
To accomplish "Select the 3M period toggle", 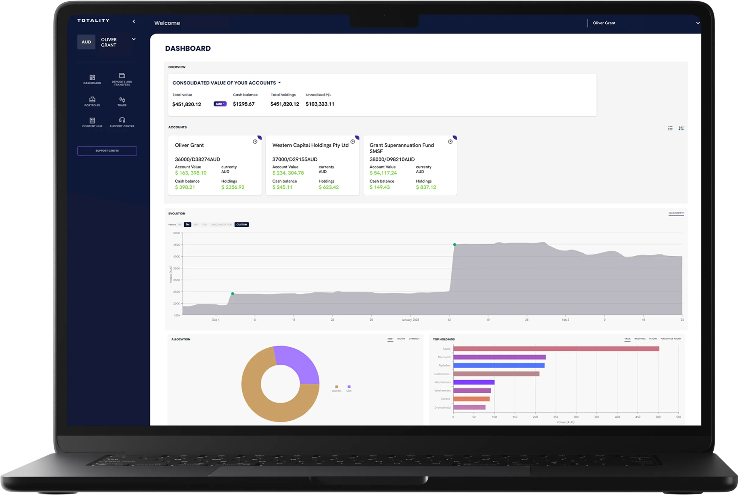I will [x=187, y=225].
